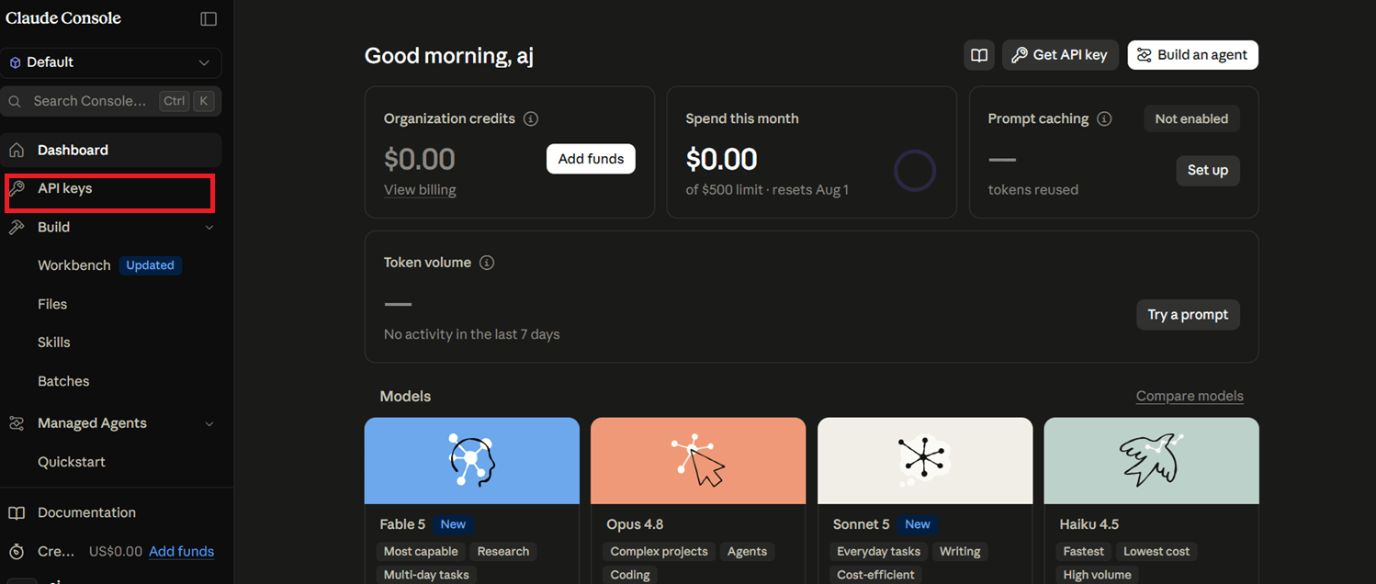Show Prompt caching info tooltip icon
The image size is (1376, 584).
coord(1105,118)
